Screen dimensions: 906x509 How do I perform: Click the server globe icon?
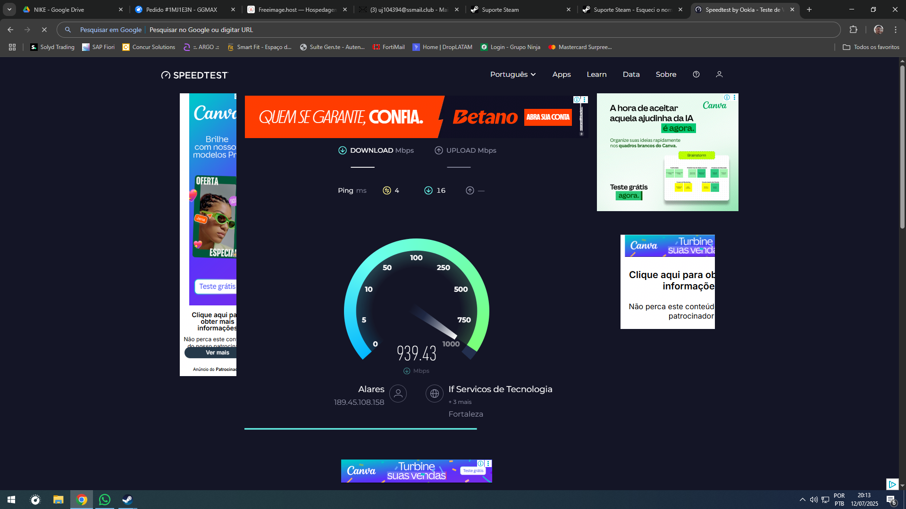point(434,394)
